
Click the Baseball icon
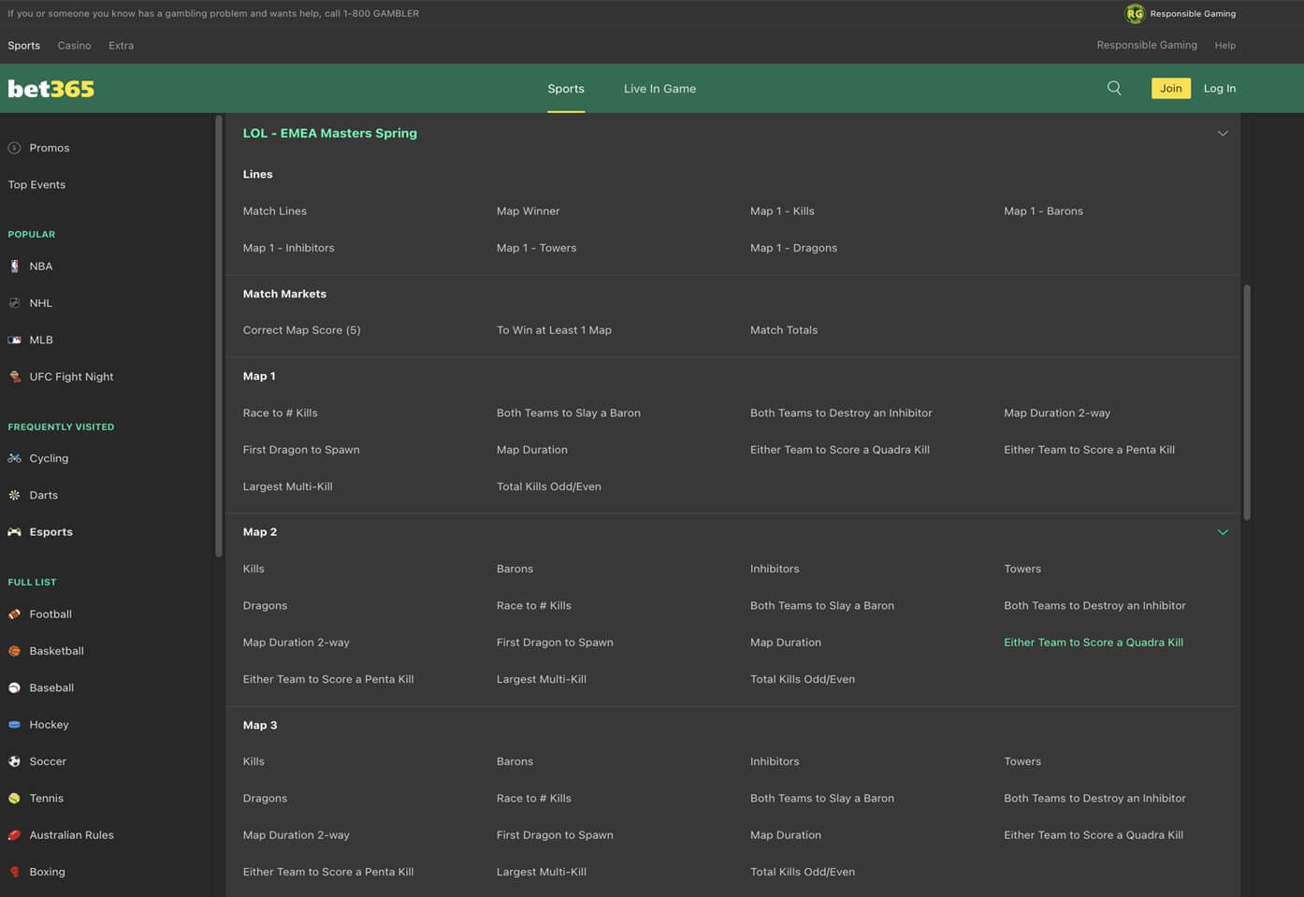[x=14, y=687]
